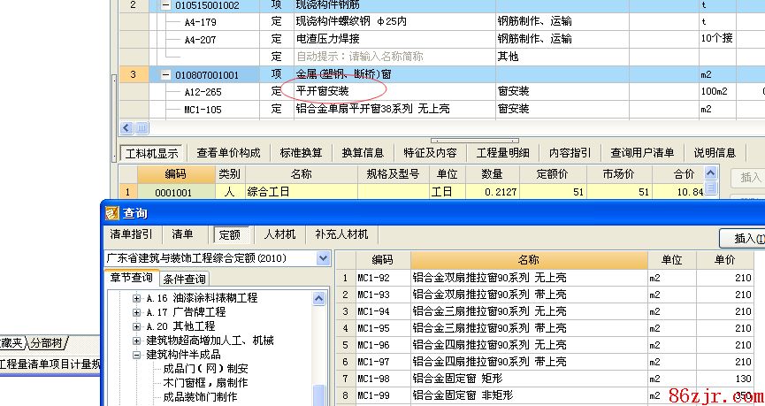
Task: Collapse bill item 010807001001 row
Action: [165, 75]
